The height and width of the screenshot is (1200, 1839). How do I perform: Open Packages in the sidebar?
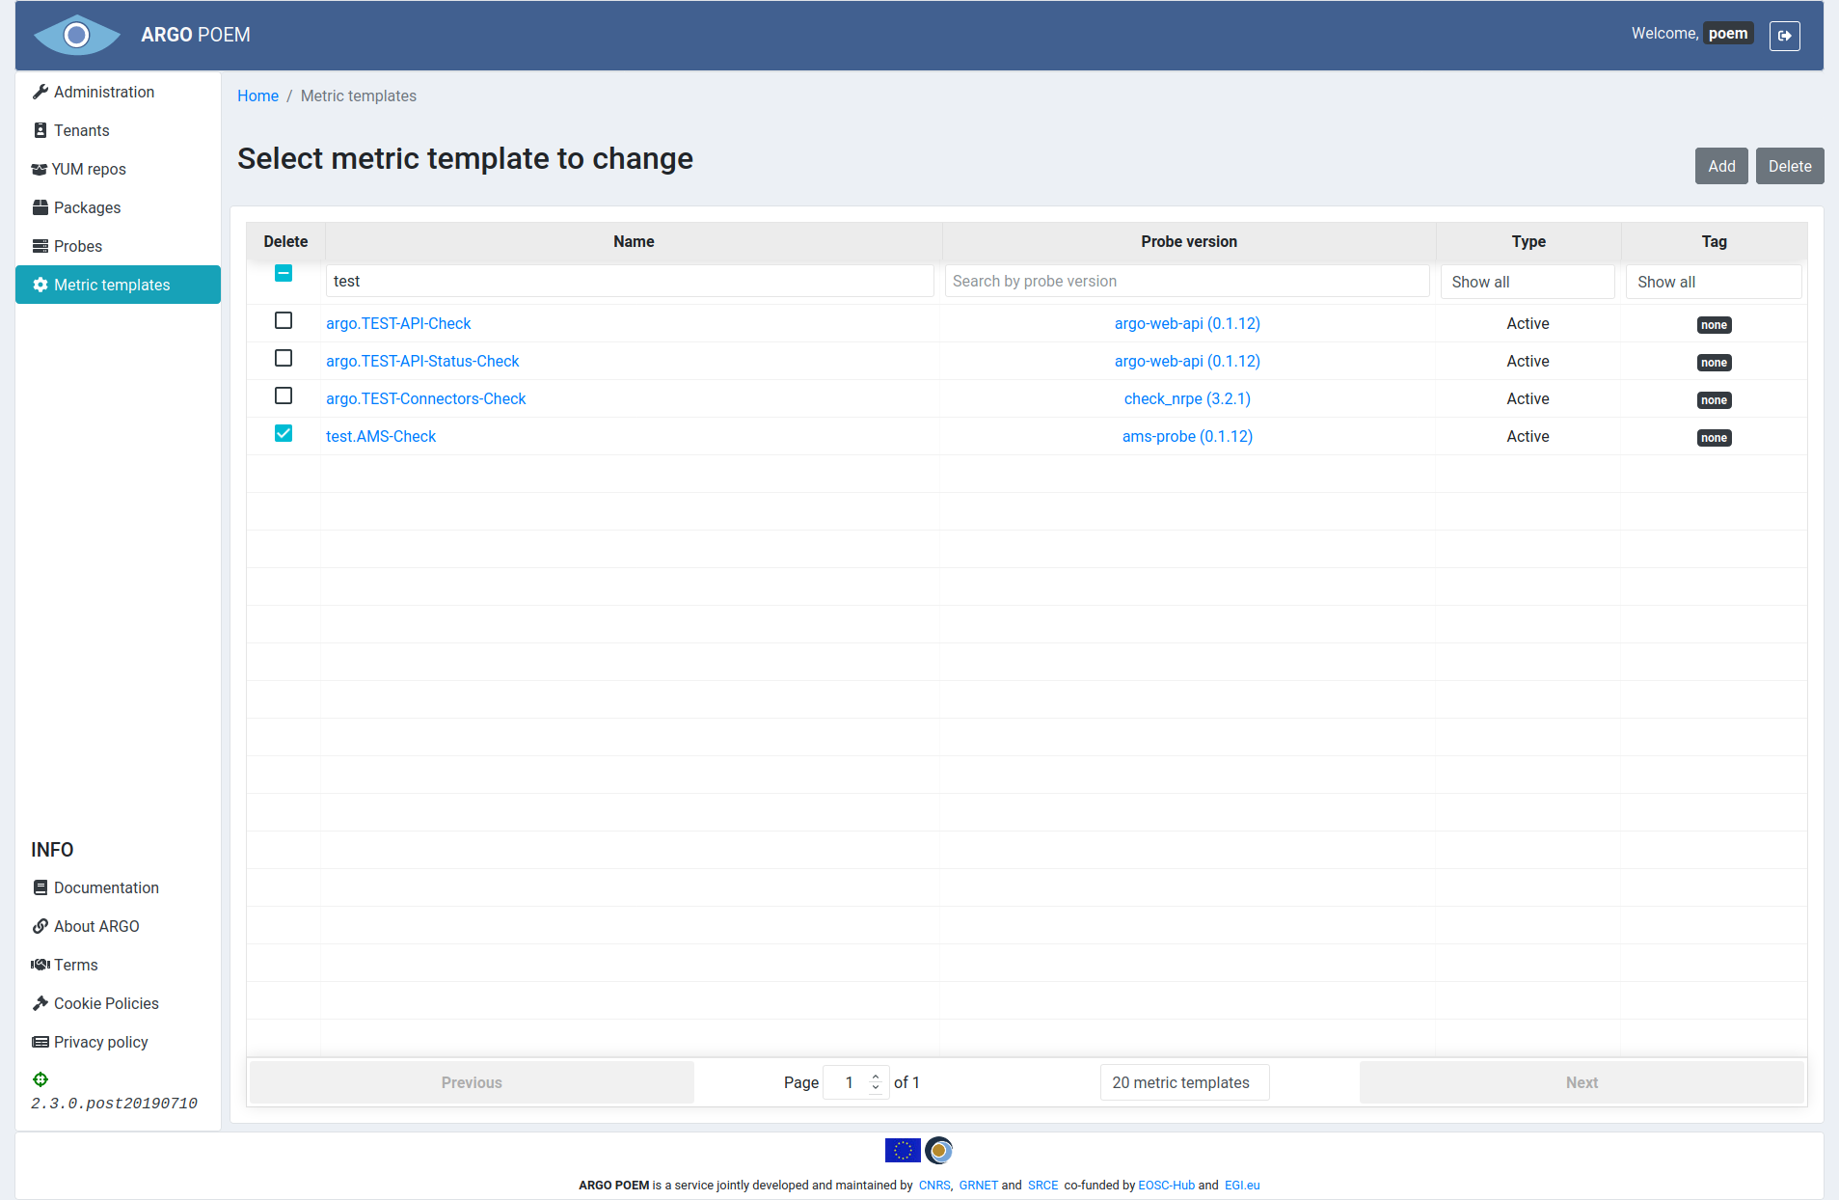point(118,207)
